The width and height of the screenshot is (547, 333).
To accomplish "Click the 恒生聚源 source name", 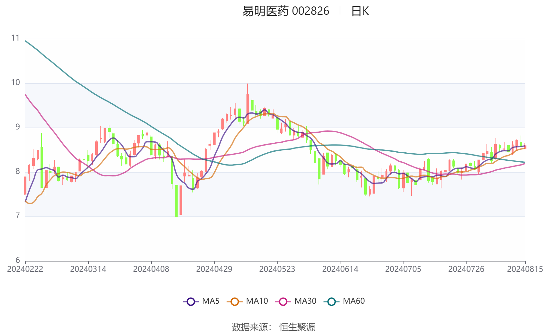I will 297,327.
